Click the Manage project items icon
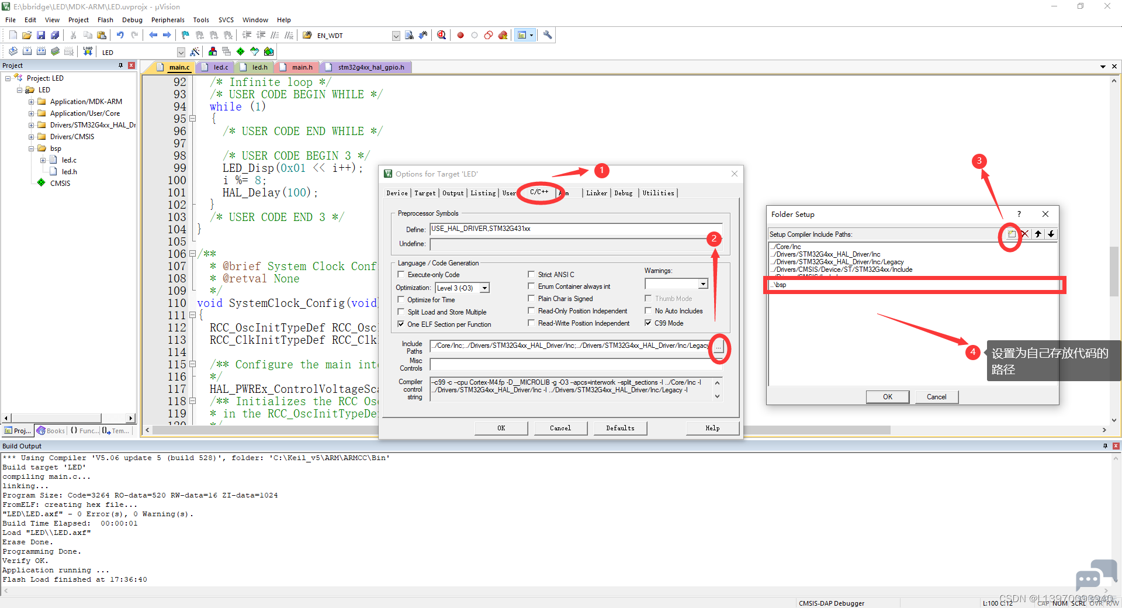The image size is (1122, 608). (213, 51)
